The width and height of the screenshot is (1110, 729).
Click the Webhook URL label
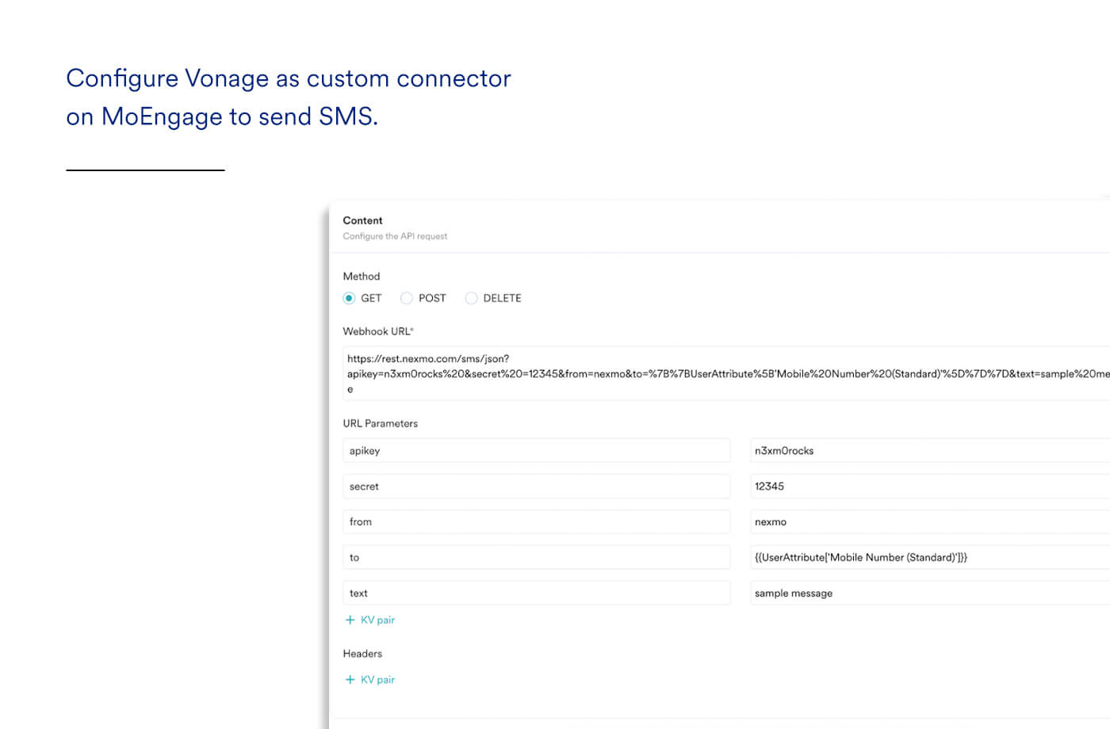[378, 332]
